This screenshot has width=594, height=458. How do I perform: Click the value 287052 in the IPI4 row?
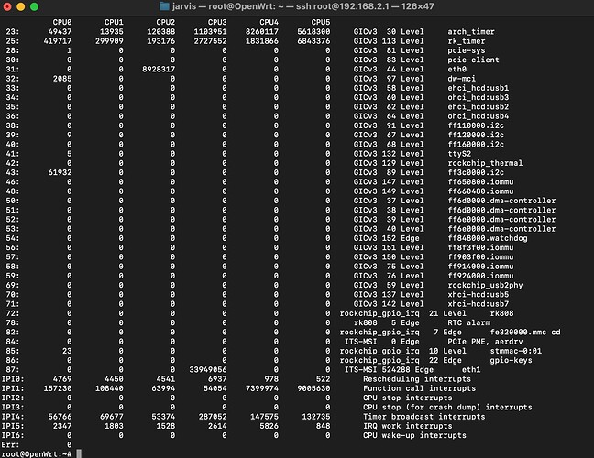(213, 417)
